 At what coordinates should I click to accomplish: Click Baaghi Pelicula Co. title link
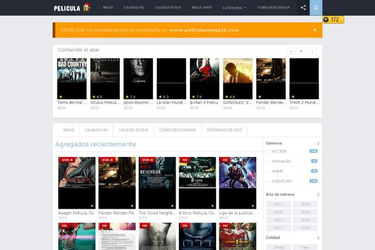76,213
